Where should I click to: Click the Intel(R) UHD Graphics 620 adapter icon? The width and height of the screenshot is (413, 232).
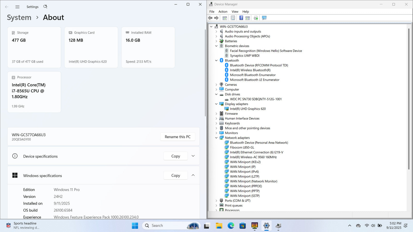227,109
